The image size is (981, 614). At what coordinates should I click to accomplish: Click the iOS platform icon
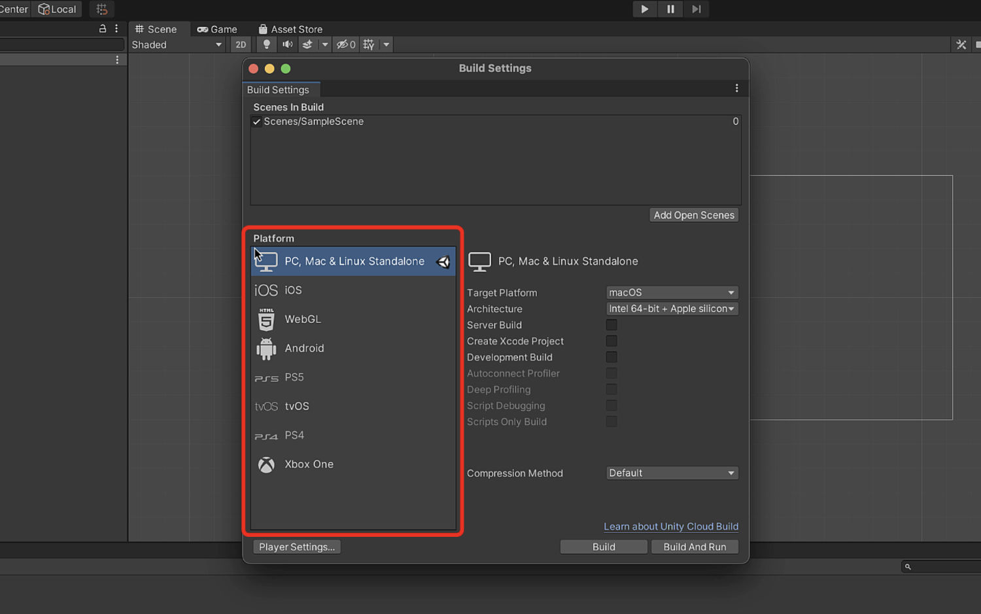[266, 290]
